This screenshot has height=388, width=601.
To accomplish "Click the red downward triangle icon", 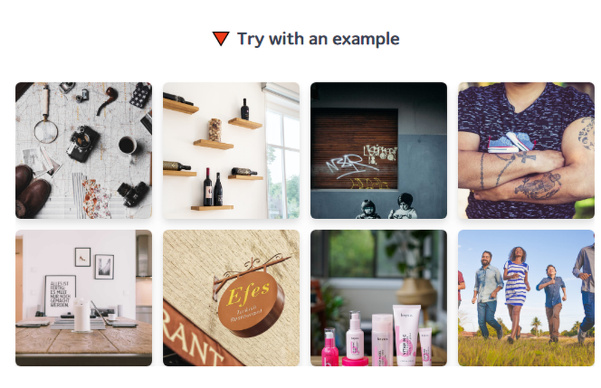I will click(221, 38).
